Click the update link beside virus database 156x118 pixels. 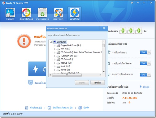point(146,87)
